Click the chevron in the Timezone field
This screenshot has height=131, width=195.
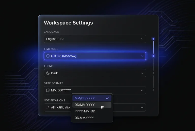tap(142, 56)
